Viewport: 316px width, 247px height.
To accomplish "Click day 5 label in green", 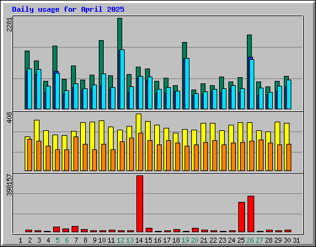I will click(x=57, y=240).
